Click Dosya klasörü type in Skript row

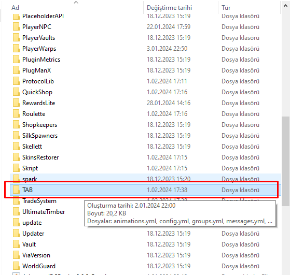(240, 168)
